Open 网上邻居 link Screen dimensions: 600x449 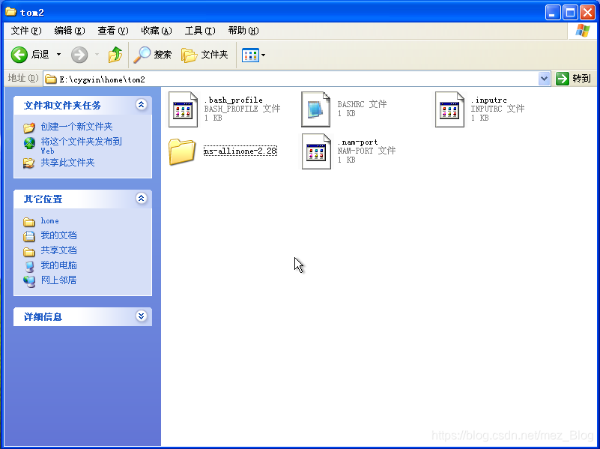[x=58, y=280]
